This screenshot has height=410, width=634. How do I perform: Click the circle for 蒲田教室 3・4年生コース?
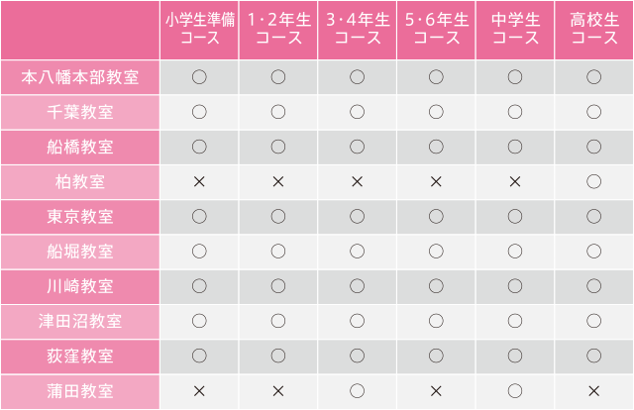[x=357, y=391]
